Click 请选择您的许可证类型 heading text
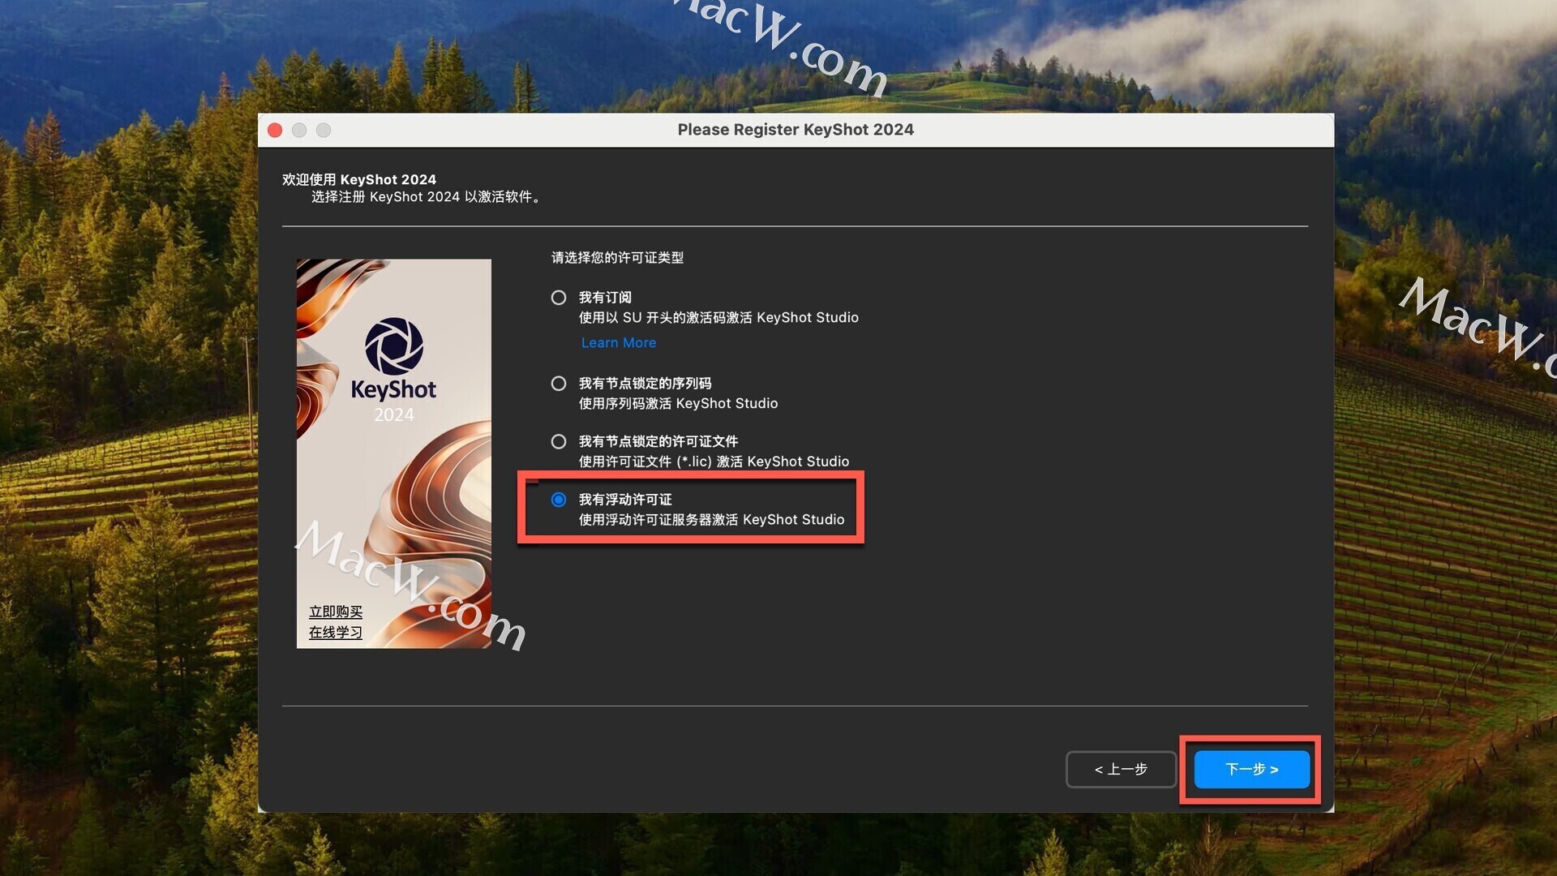Viewport: 1557px width, 876px height. (617, 258)
